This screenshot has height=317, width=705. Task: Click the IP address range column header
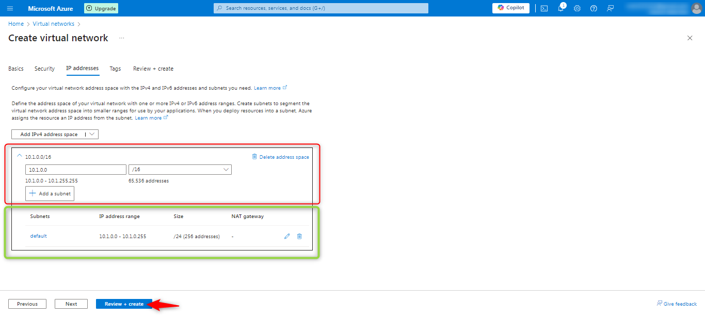(x=119, y=216)
